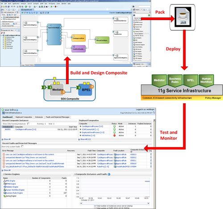Open EmployeeTravelProcess [1.0] composite link
This screenshot has height=209, width=223.
point(93,133)
